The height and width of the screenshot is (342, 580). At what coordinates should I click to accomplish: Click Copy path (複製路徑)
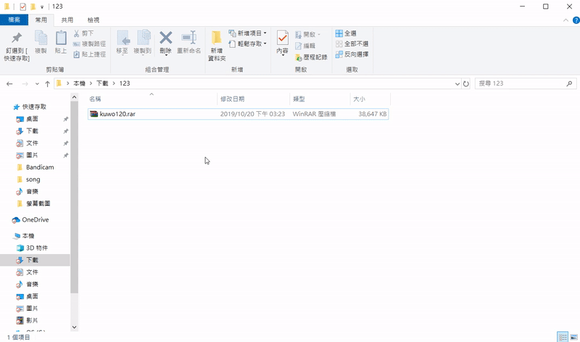89,44
